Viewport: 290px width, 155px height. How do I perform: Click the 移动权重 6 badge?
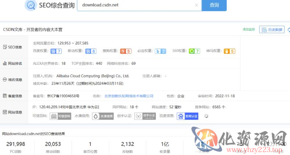pyautogui.click(x=91, y=51)
